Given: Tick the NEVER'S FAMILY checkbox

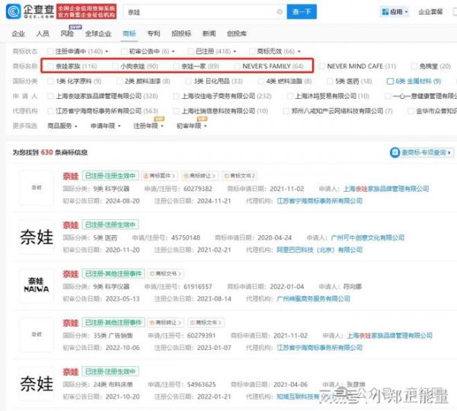Looking at the screenshot, I should [x=237, y=66].
